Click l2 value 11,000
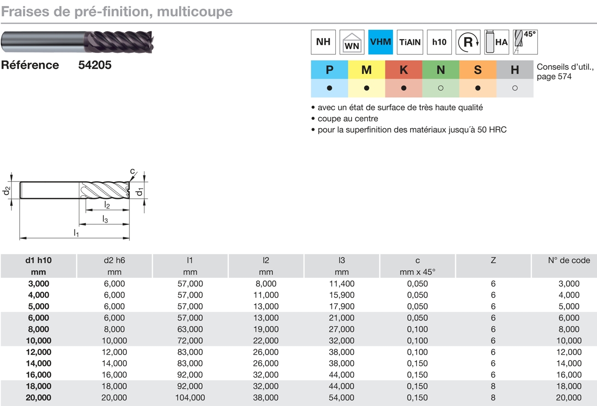Viewport: 597px width, 406px height. coord(265,295)
